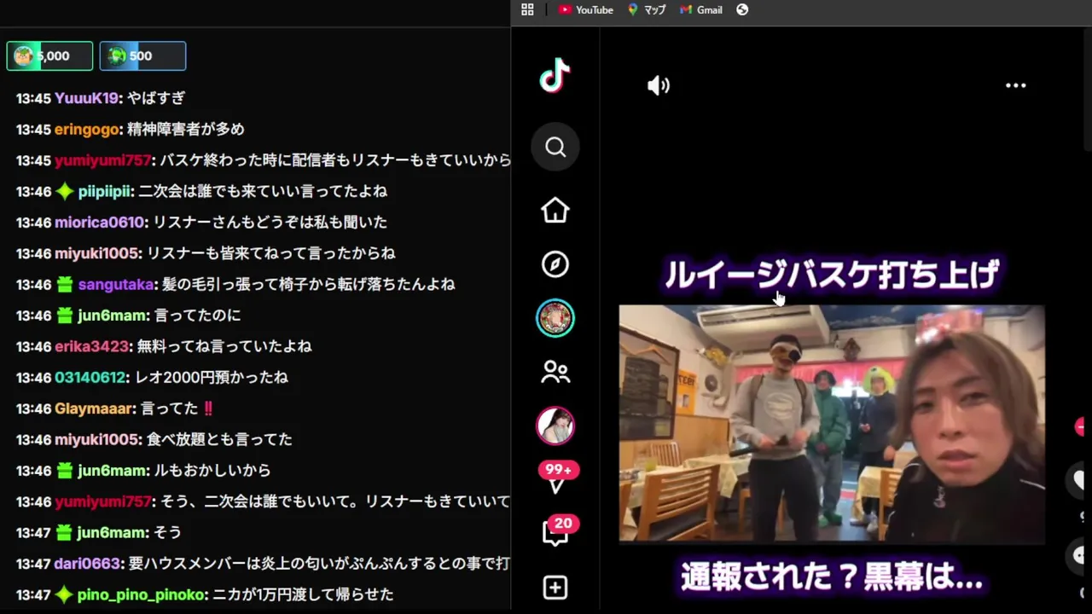Play the ルイージバスケ打ち上げ video
The width and height of the screenshot is (1092, 614).
click(832, 424)
